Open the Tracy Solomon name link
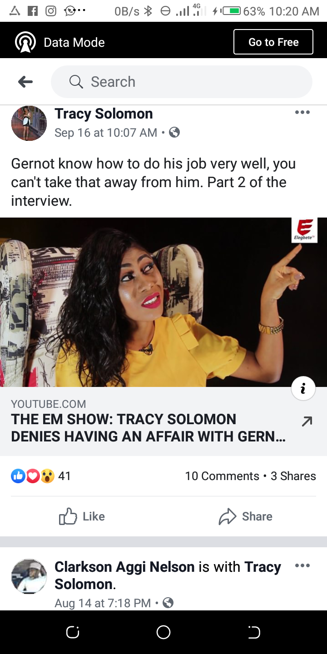 [104, 114]
